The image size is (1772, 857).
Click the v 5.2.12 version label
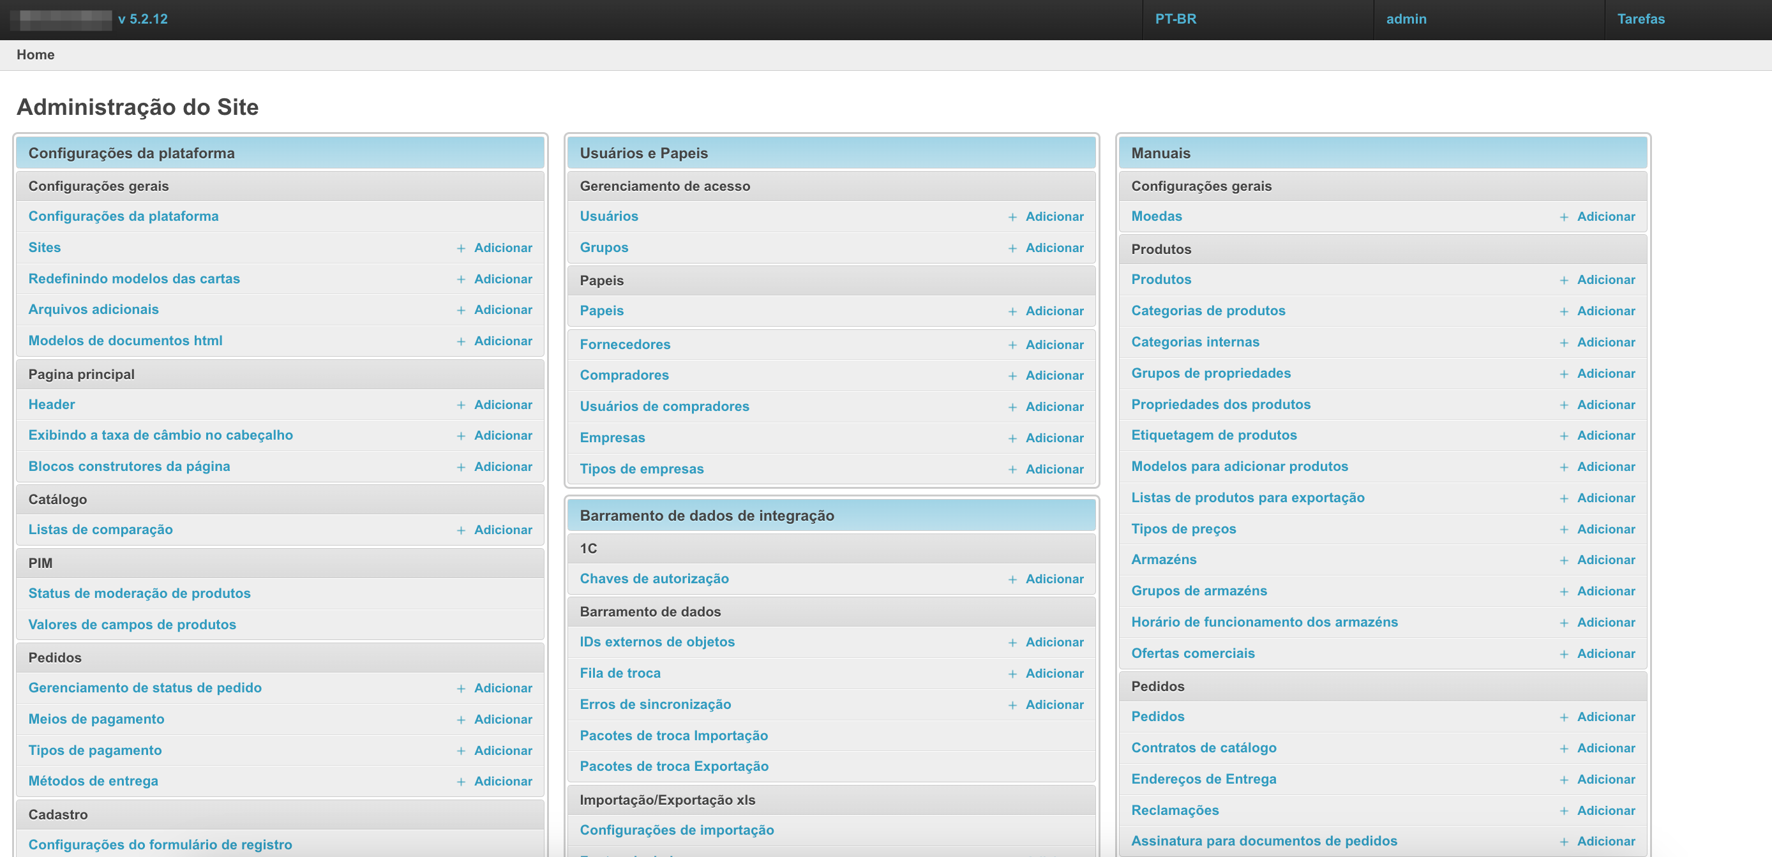[x=142, y=19]
